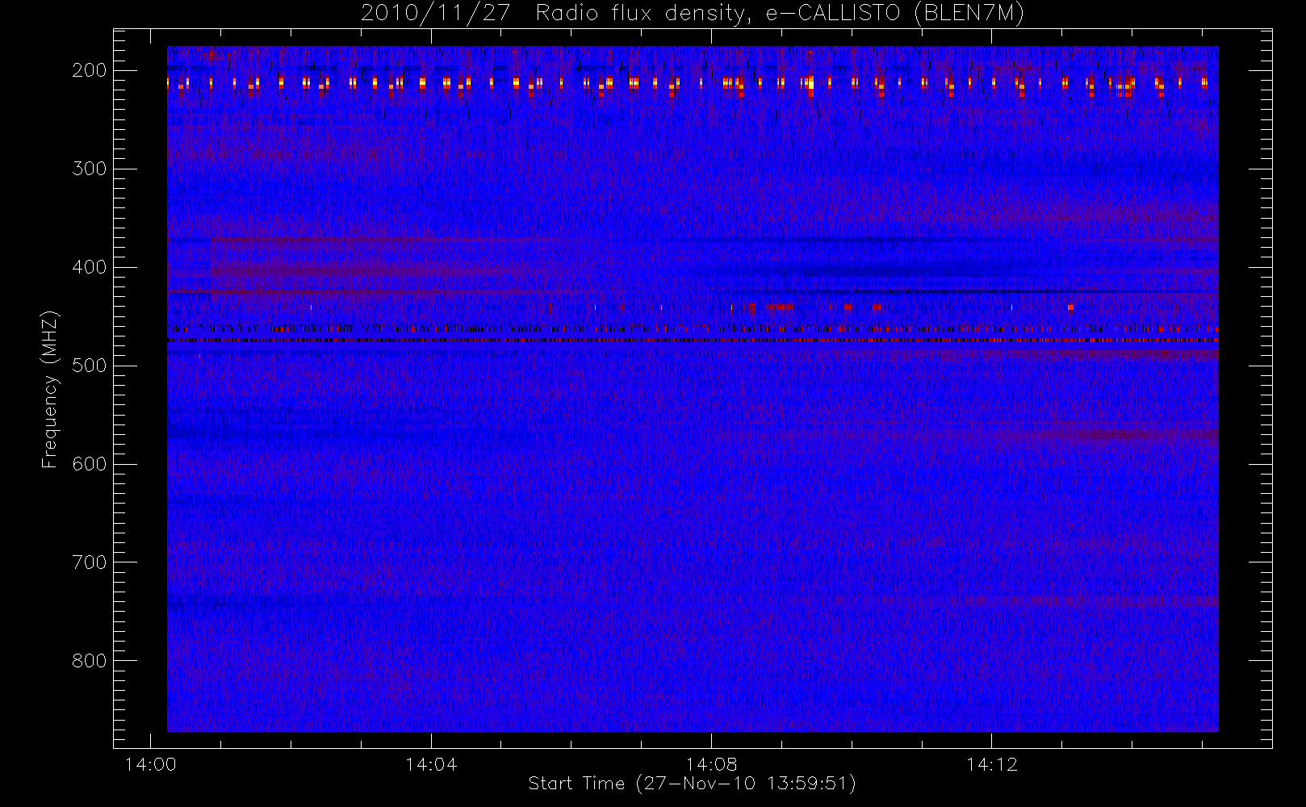Click the 200 frequency tick label
The image size is (1306, 807).
tap(90, 70)
